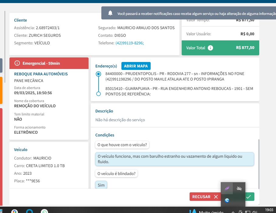The image size is (276, 213).
Task: Click the coverage name REMOÇÃO DO VEÍCULO
Action: pos(35,106)
